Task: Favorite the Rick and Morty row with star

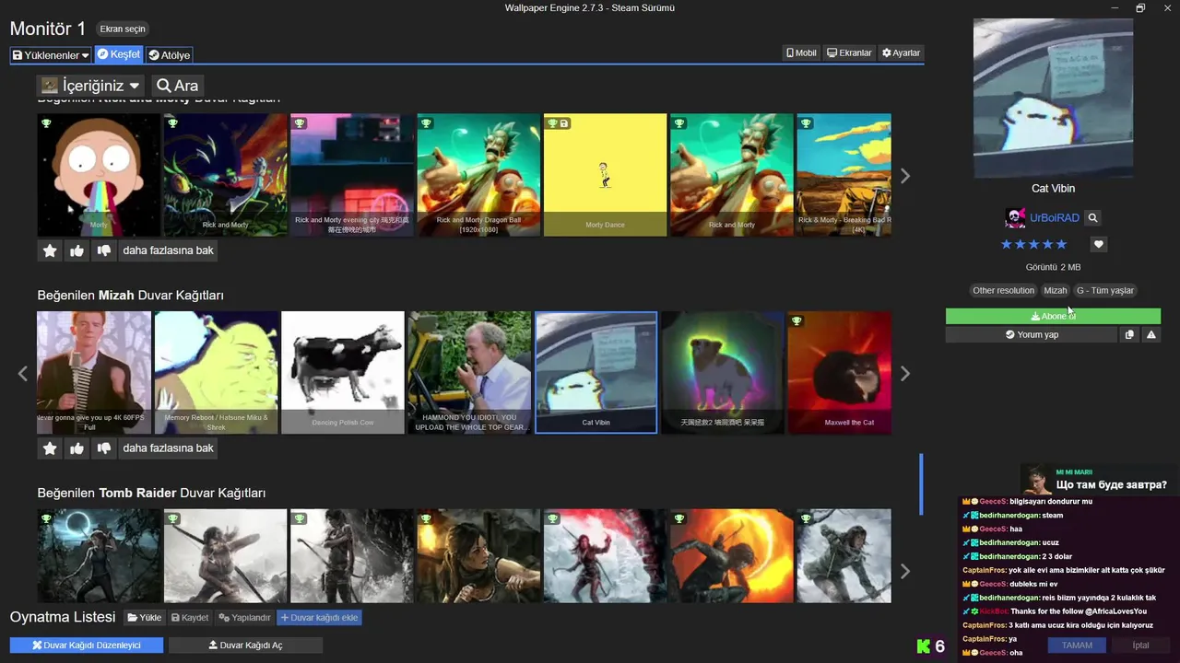Action: [x=50, y=250]
